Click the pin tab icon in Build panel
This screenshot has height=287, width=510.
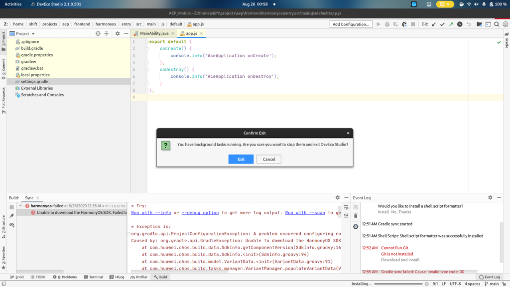11,216
